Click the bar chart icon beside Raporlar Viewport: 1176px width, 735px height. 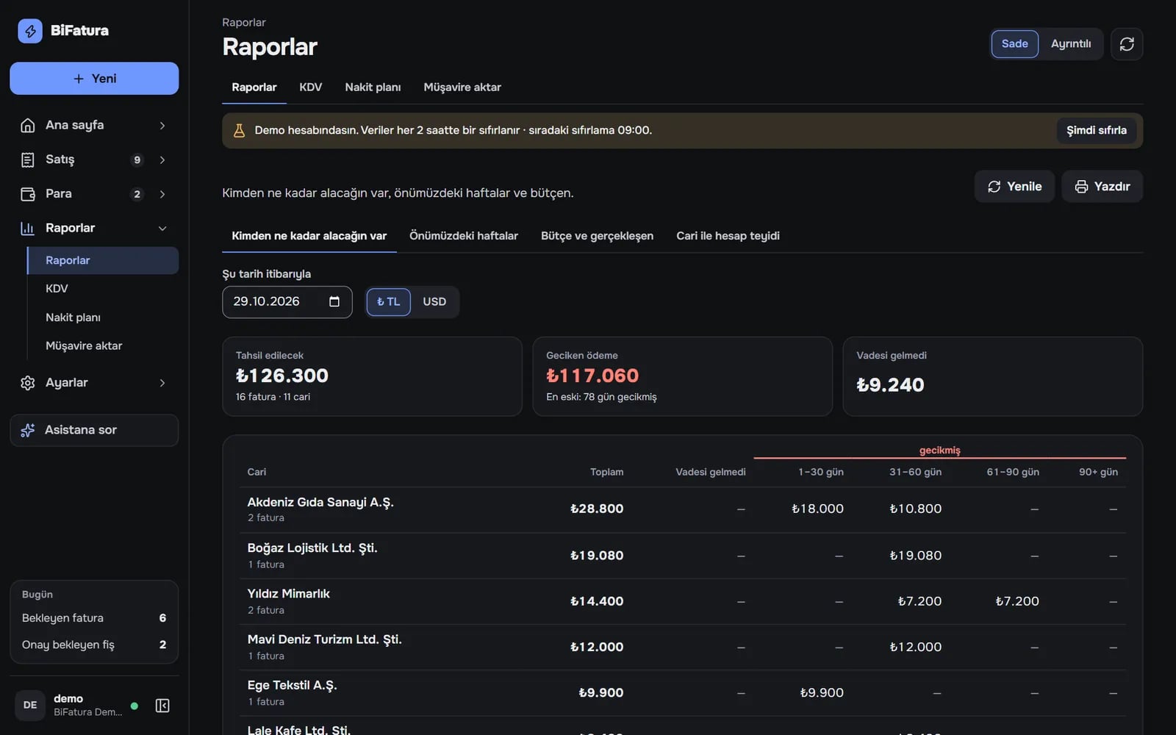(28, 229)
